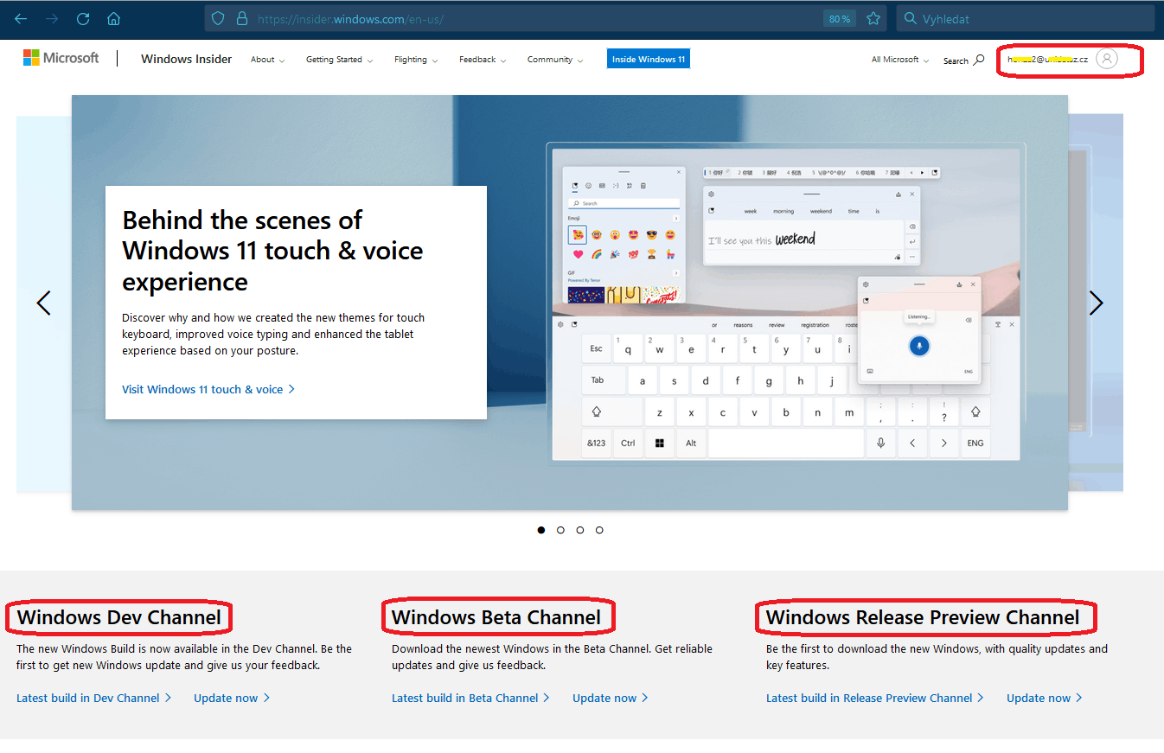Open browser home page icon
The image size is (1164, 753).
click(x=113, y=18)
